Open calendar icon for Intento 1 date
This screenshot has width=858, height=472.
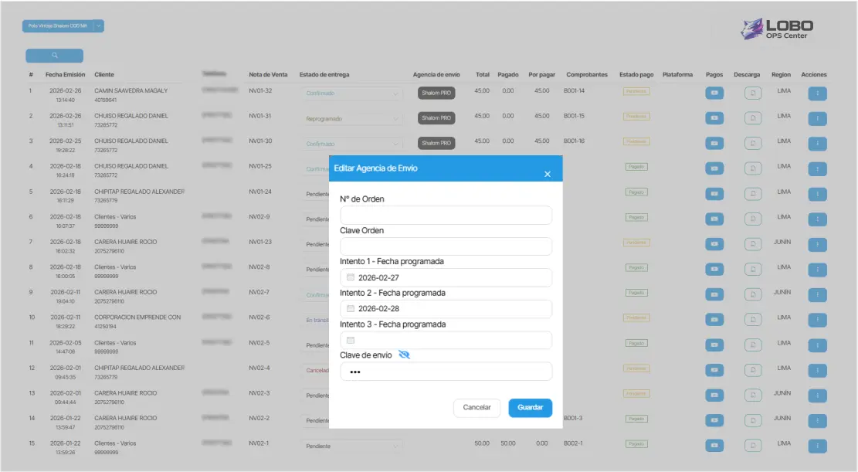coord(351,277)
